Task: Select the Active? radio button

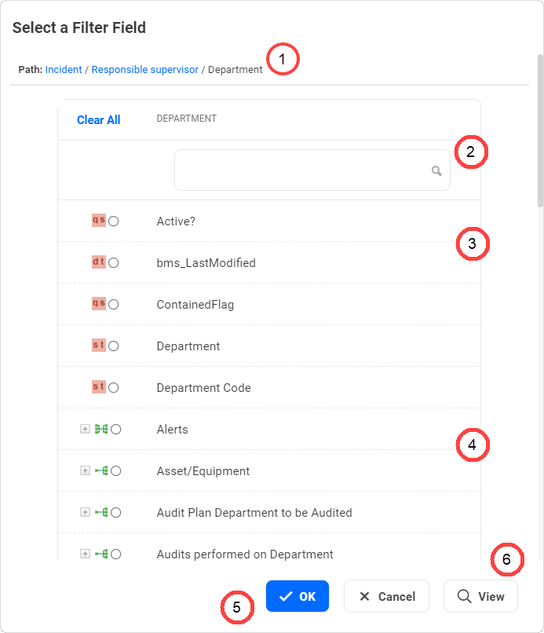Action: click(112, 221)
